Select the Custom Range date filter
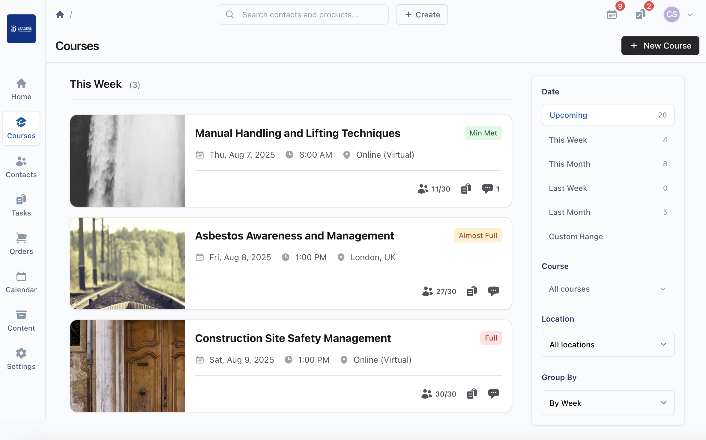Viewport: 706px width, 440px height. (x=608, y=236)
